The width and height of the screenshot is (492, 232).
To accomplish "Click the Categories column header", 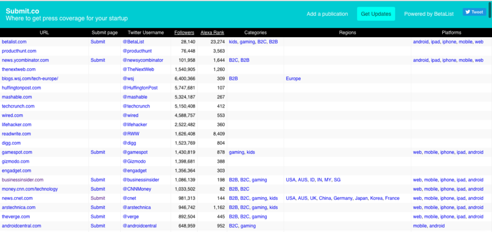I will pyautogui.click(x=255, y=33).
